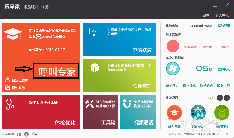
Task: Go to previous 快速通道 page arrow
Action: tap(220, 98)
